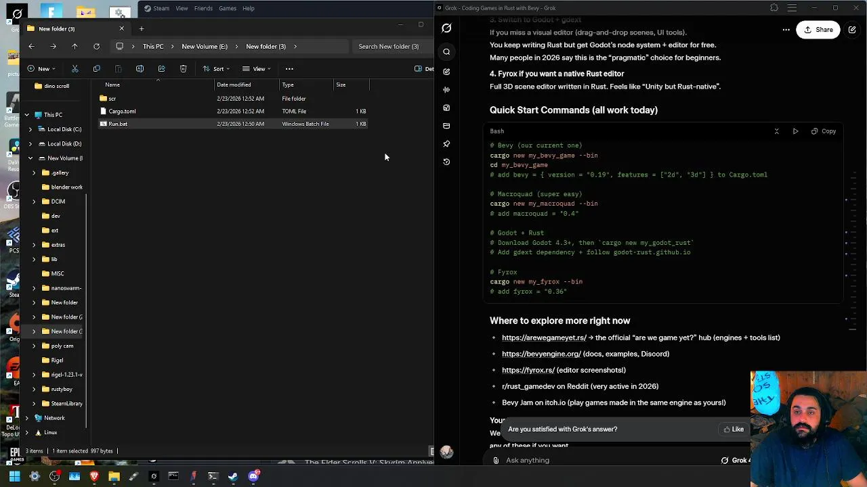The width and height of the screenshot is (867, 487).
Task: Select the SteamLibrary folder in tree
Action: coord(66,404)
